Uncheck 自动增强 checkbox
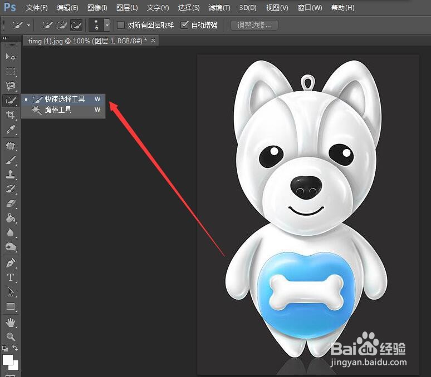 point(184,25)
